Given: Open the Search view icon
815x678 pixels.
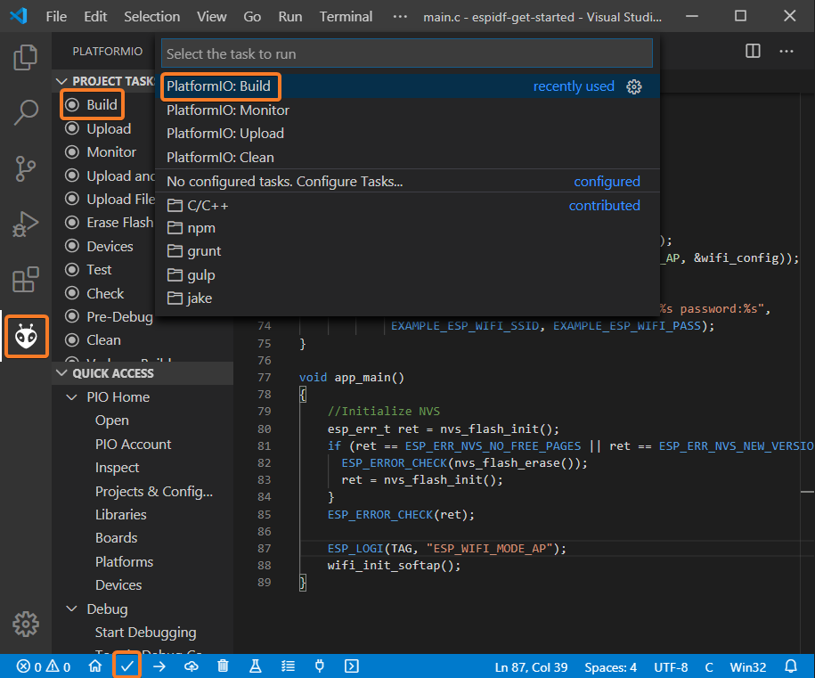Looking at the screenshot, I should [26, 112].
